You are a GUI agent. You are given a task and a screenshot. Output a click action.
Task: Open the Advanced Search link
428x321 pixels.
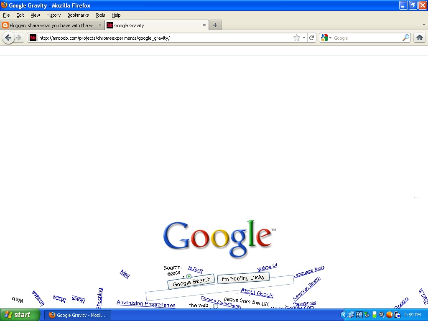point(306,288)
